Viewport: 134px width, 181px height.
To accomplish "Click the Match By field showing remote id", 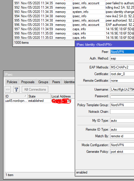I will click(x=122, y=136).
